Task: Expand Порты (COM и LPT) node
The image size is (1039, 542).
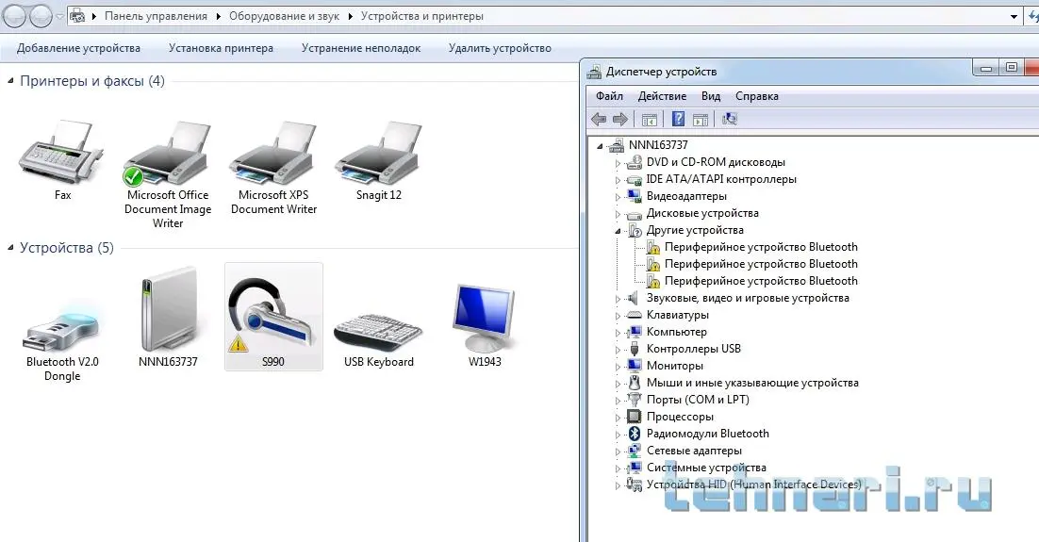Action: click(x=618, y=401)
